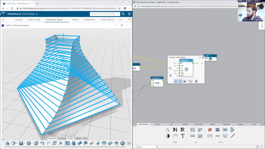Viewport: 265px width, 149px height.
Task: Toggle the activate power button for Polygon.1
Action: 180,81
